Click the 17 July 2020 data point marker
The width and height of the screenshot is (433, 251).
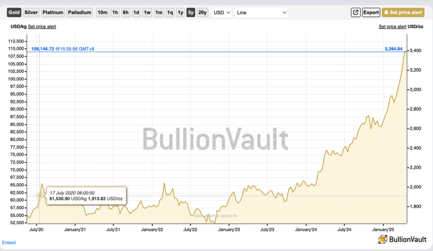(40, 196)
